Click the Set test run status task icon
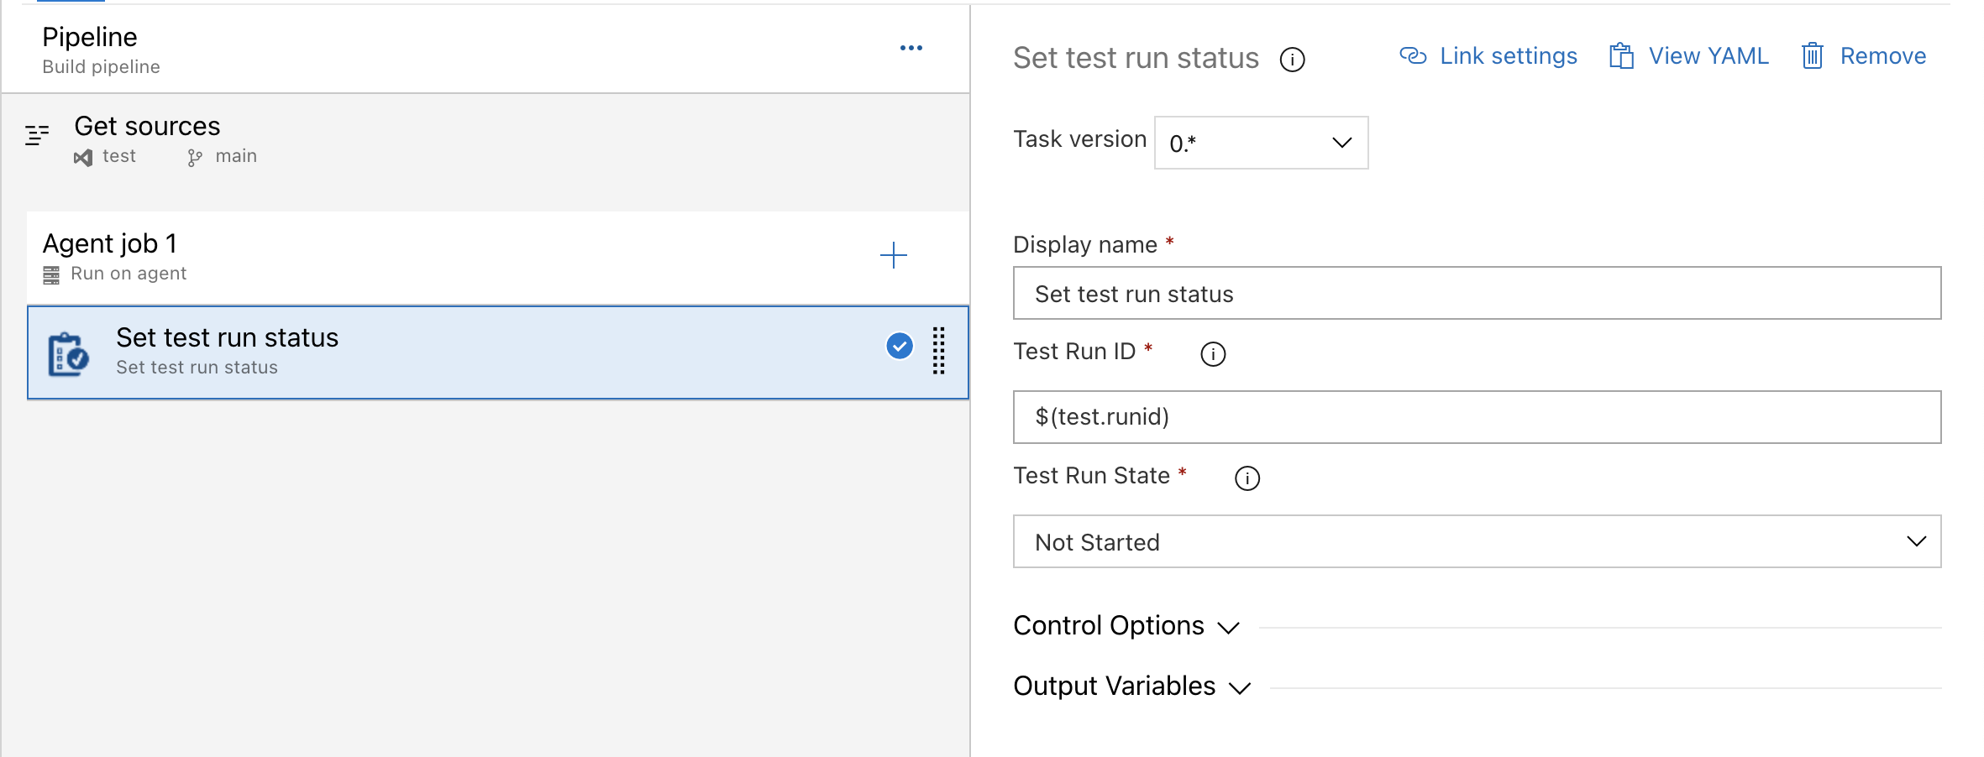The height and width of the screenshot is (757, 1984). (x=68, y=352)
